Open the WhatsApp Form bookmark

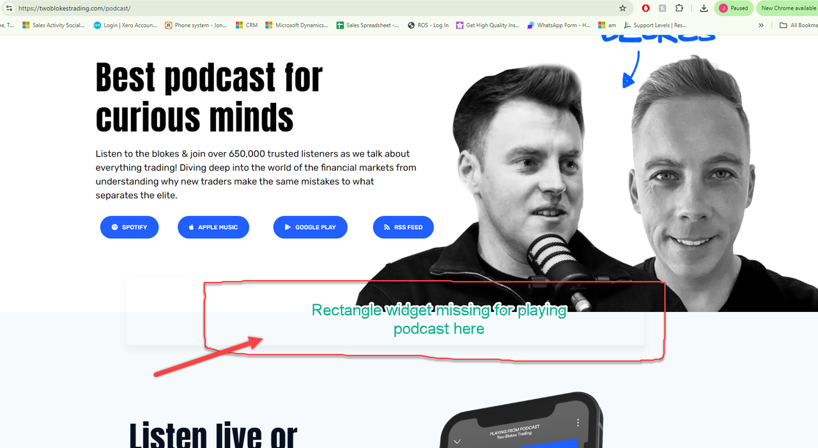(559, 26)
